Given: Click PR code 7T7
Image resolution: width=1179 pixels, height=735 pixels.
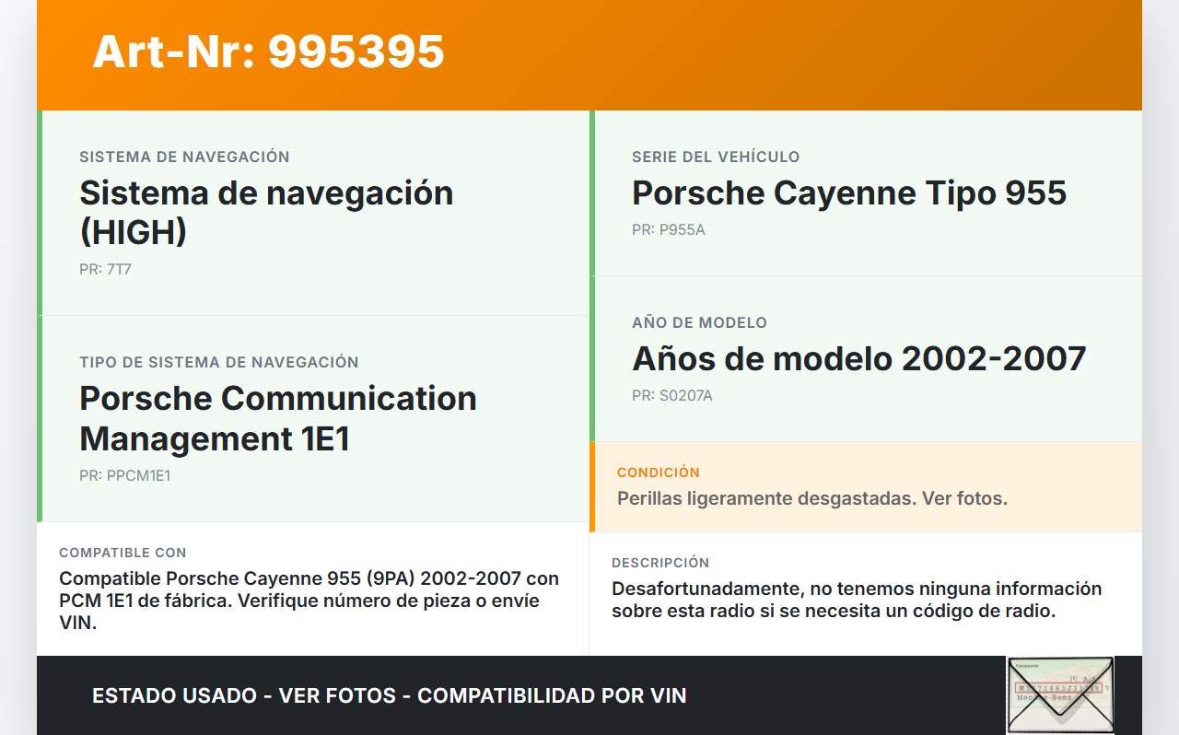Looking at the screenshot, I should 105,270.
